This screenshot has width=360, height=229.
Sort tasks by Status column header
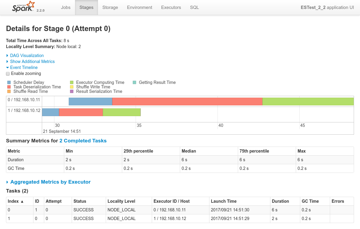point(89,201)
